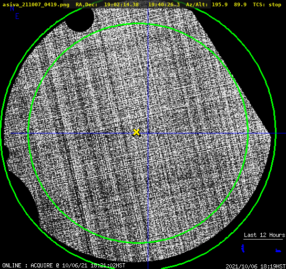Screen dimensions: 286x269
Task: Select the azimuth value 195.9
Action: coord(220,5)
